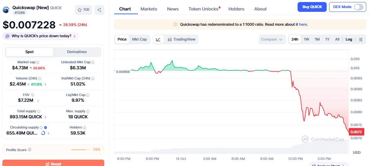The width and height of the screenshot is (370, 166).
Task: Select the 1Y time range
Action: [327, 39]
